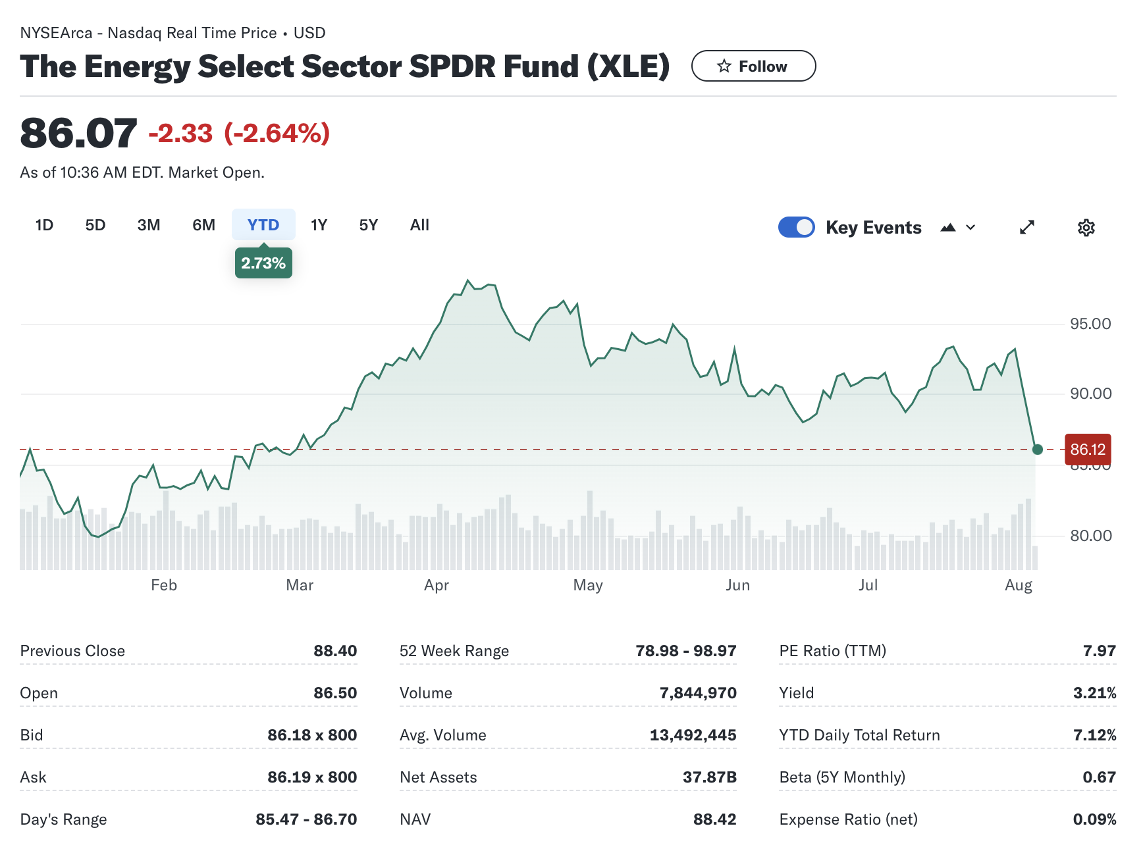This screenshot has height=849, width=1143.
Task: Show the 5Y chart range
Action: pyautogui.click(x=368, y=225)
